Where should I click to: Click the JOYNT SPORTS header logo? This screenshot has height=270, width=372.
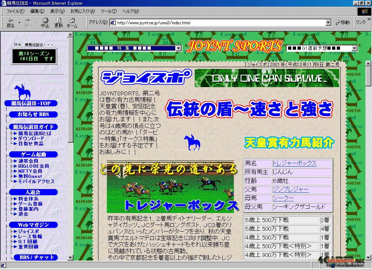(x=234, y=46)
